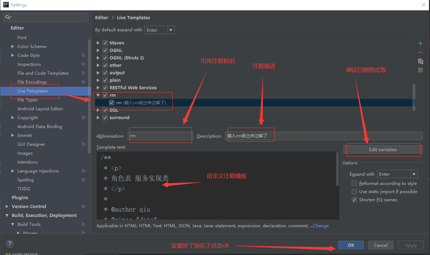Expand the plain template group
The width and height of the screenshot is (430, 255).
98,80
